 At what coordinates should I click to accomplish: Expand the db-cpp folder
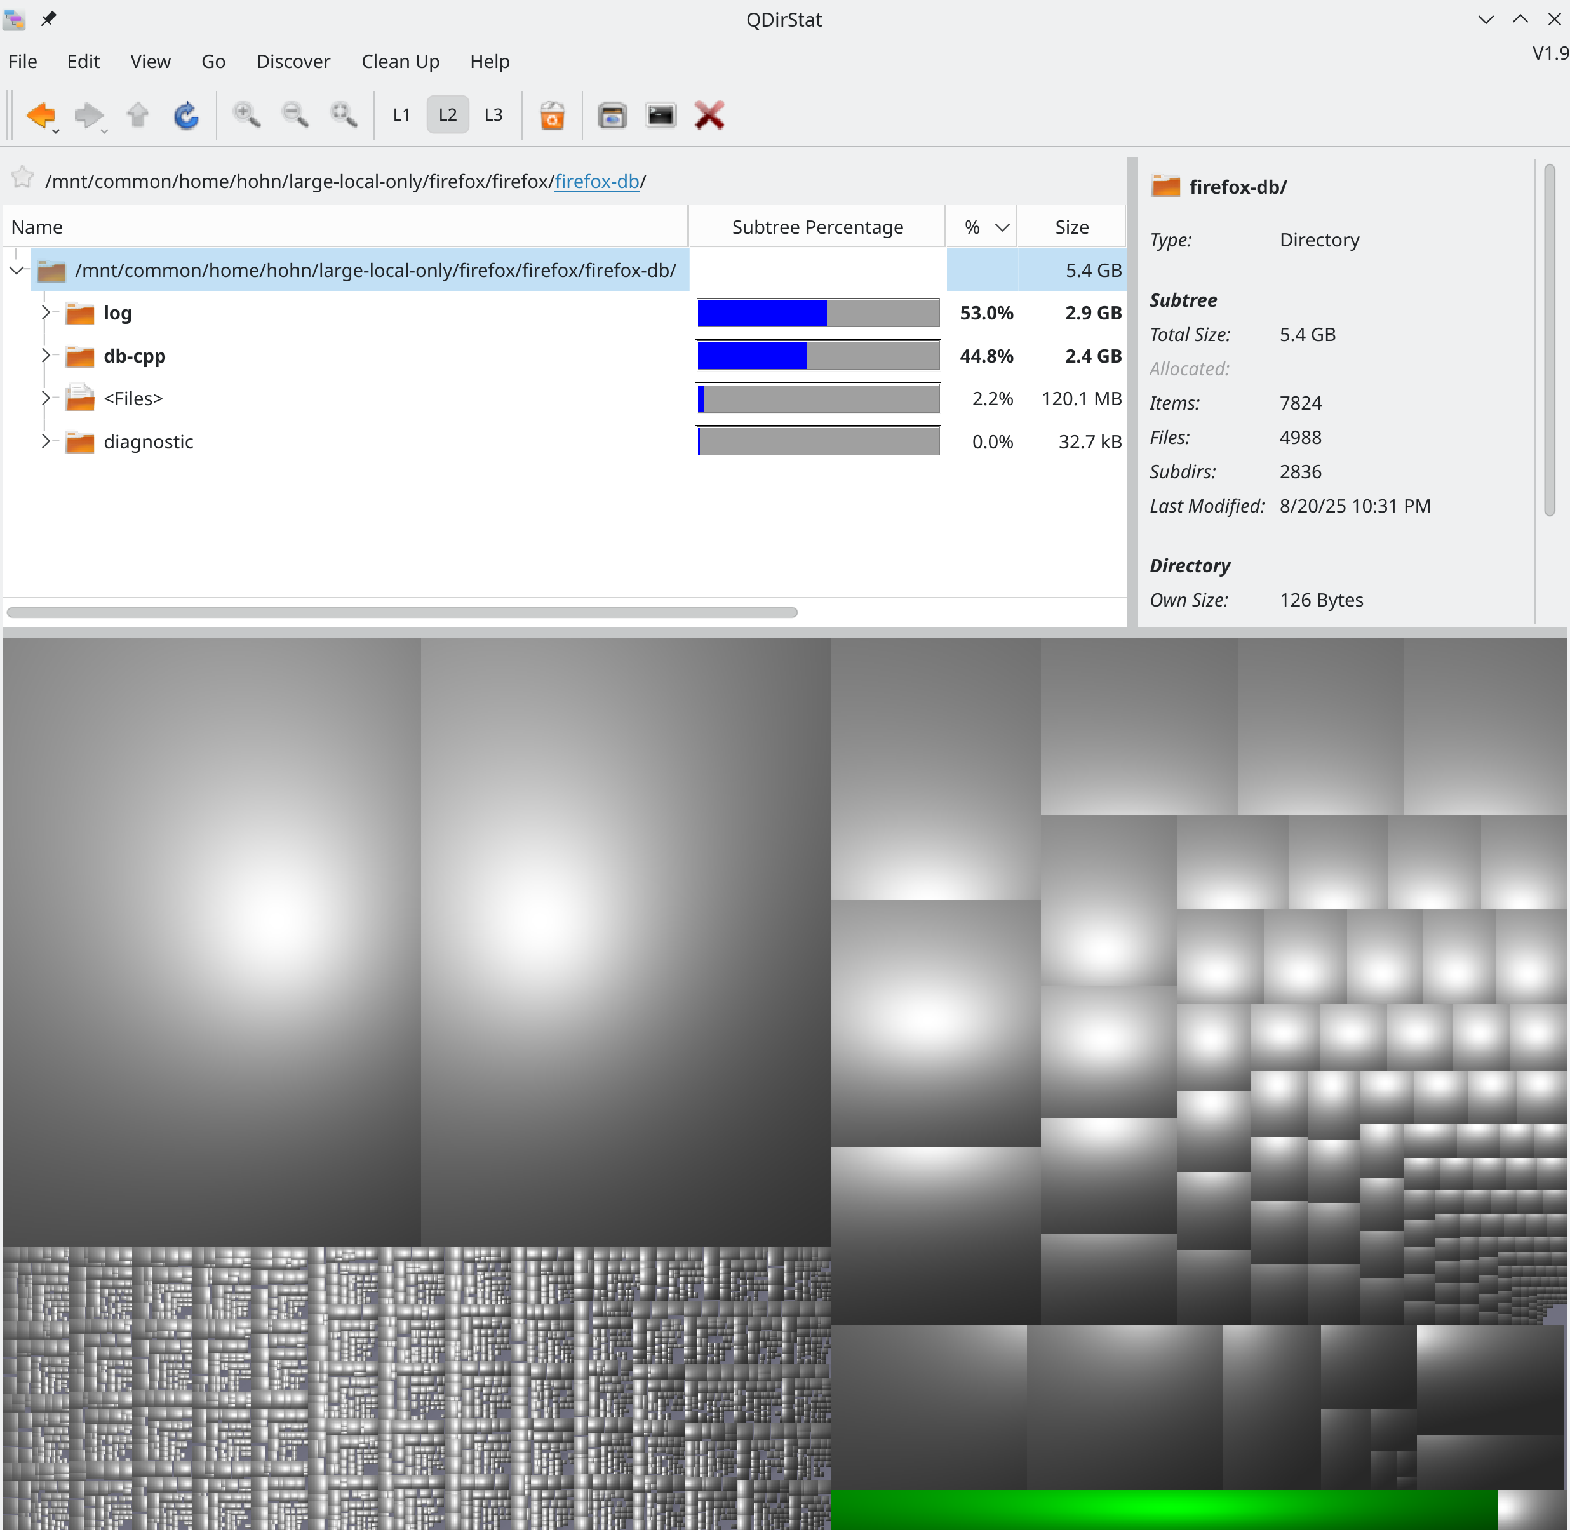46,355
